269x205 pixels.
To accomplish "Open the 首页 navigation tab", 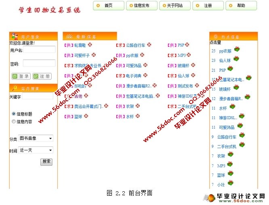I will click(108, 6).
